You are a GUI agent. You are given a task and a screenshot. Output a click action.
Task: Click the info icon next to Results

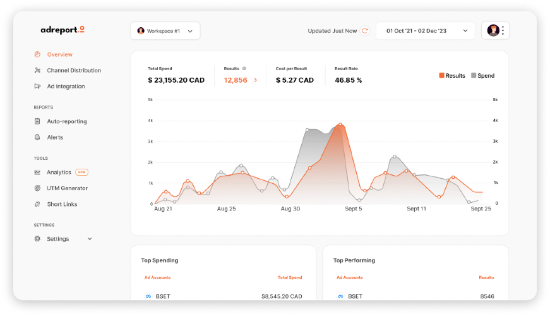244,68
